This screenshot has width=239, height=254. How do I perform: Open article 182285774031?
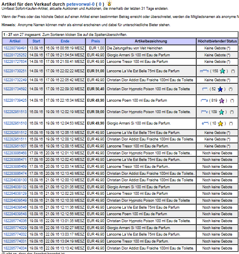(15, 241)
